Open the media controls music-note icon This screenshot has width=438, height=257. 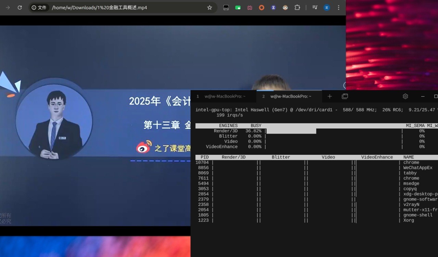pos(315,8)
